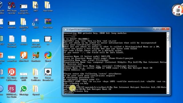The image size is (183, 103).
Task: Launch the Handbrake shortcut
Action: coord(36,57)
